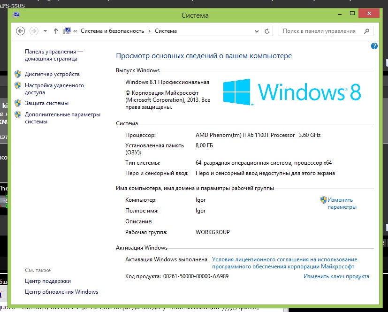Click the 'Описание:' label
Viewport: 388px width, 312px height.
(x=139, y=221)
